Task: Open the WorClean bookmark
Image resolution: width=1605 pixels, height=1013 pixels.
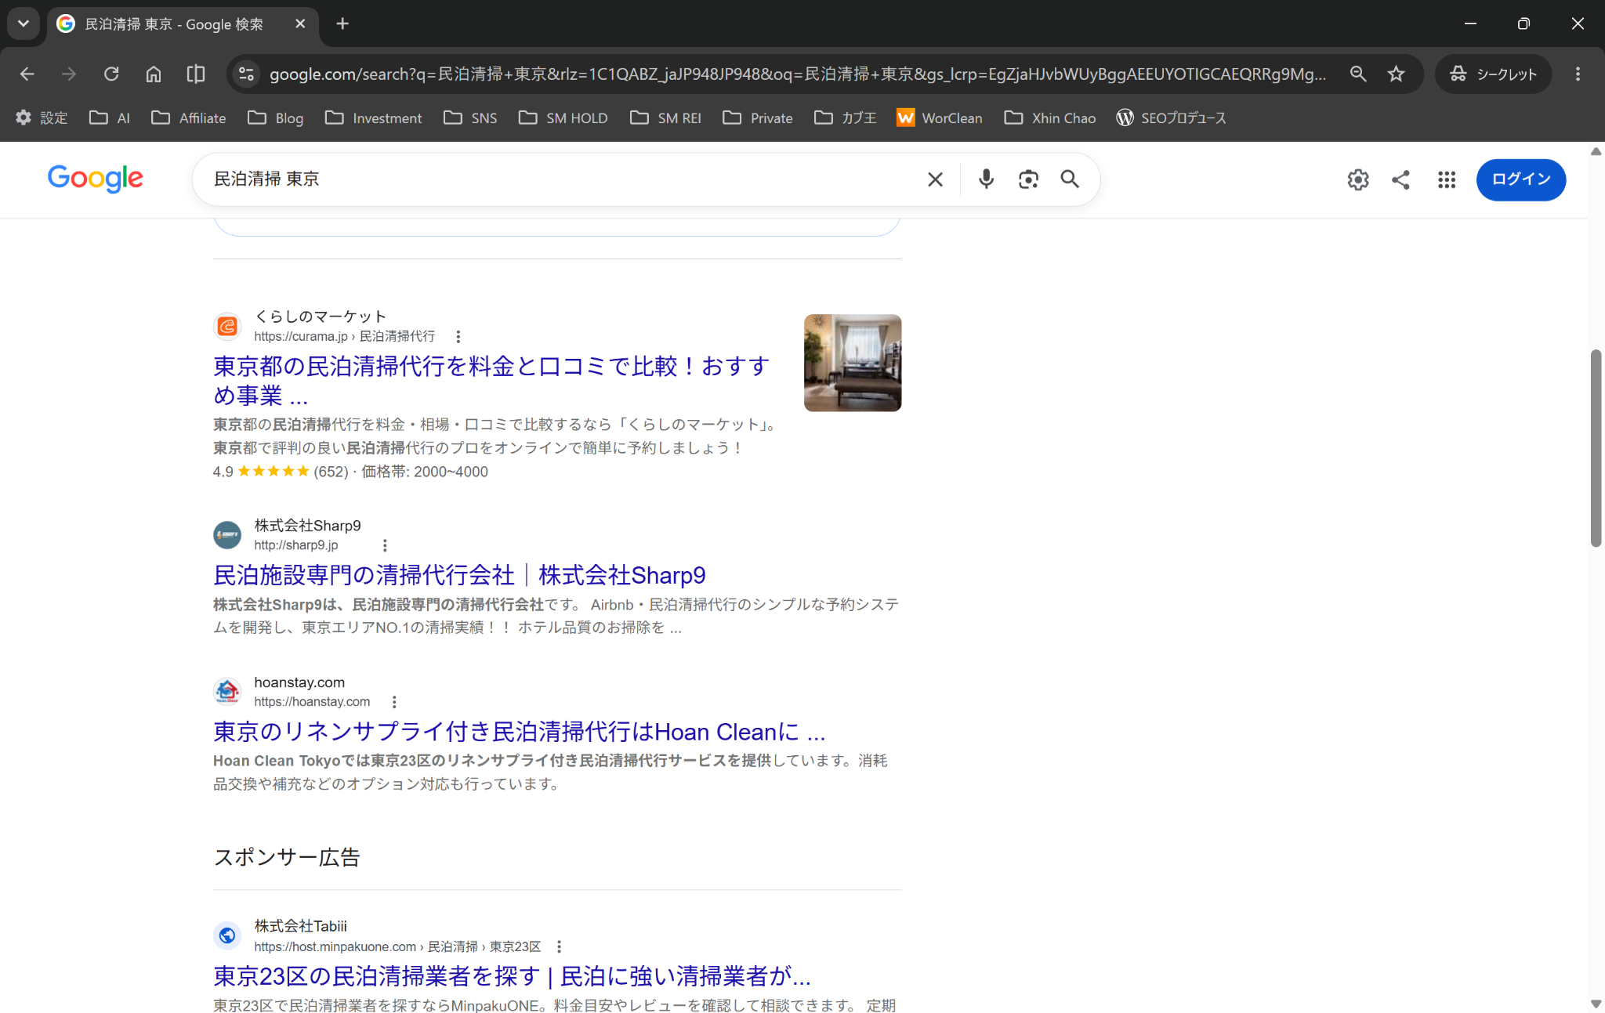Action: coord(939,118)
